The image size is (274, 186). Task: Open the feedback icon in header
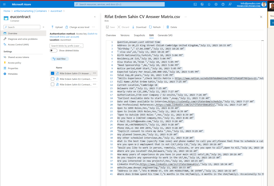pos(230,4)
